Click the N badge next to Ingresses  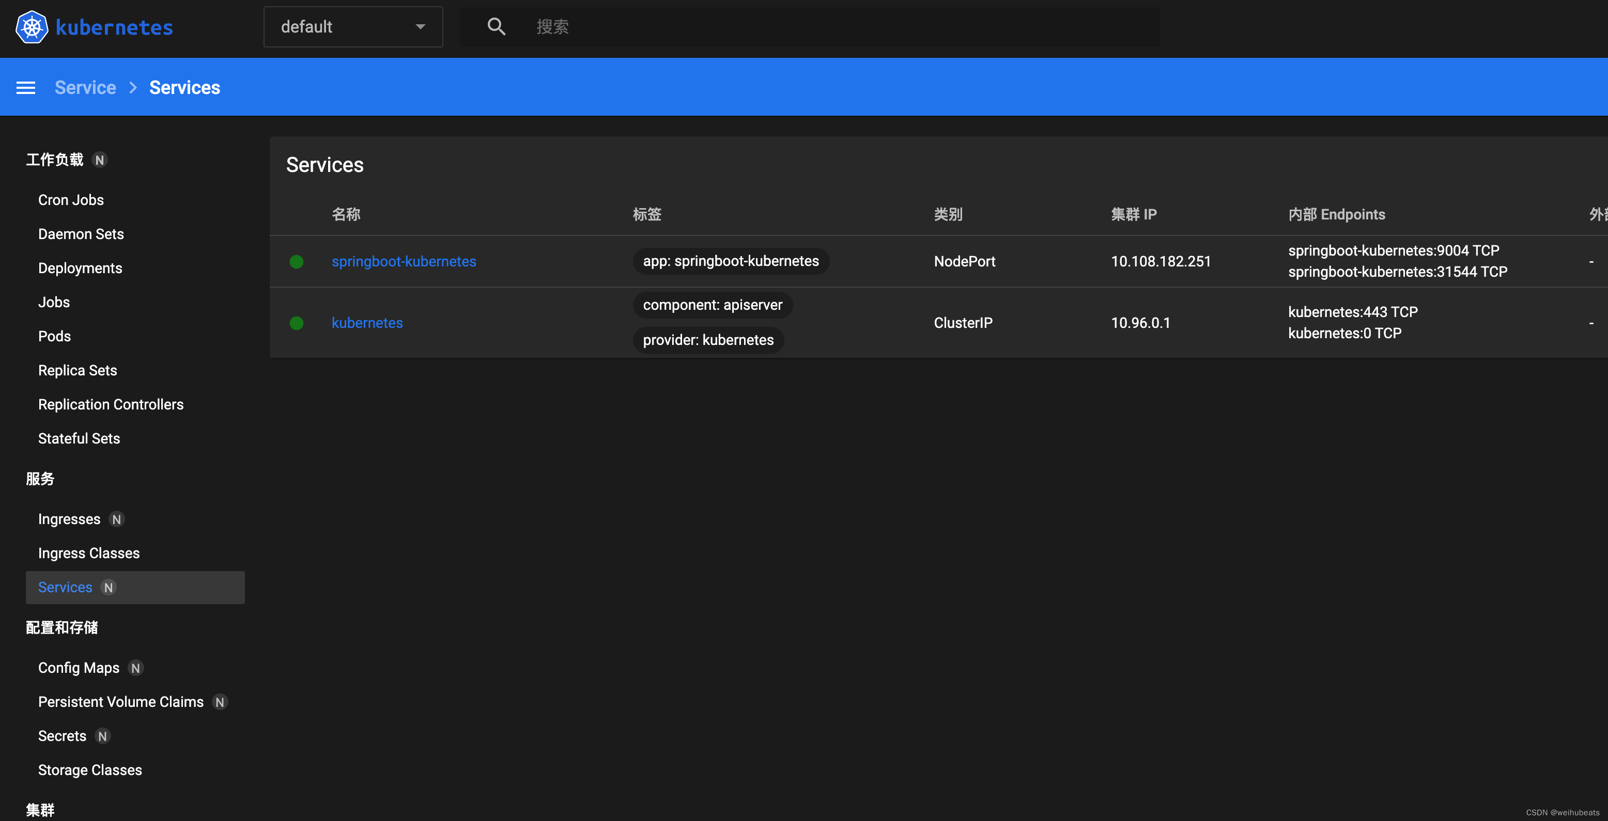(116, 519)
